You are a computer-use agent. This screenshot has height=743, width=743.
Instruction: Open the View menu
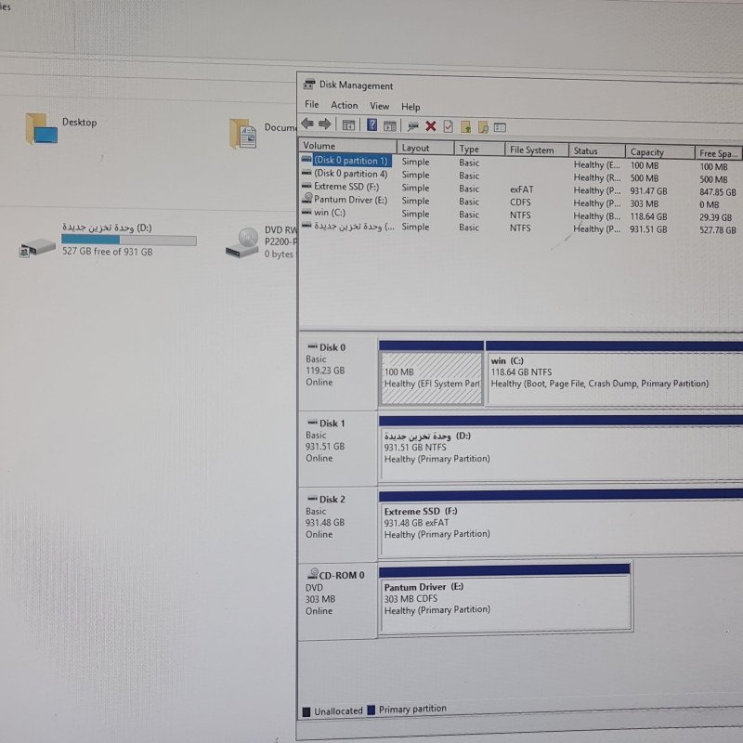point(379,106)
